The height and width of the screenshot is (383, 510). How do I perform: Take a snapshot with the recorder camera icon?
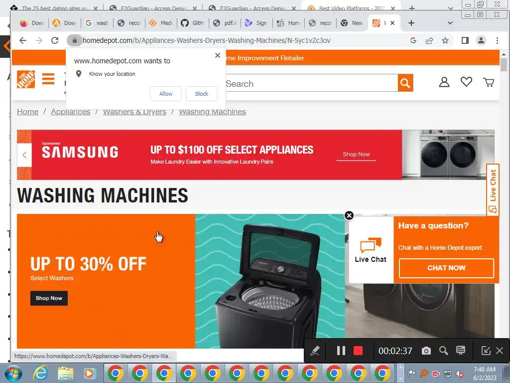click(426, 351)
